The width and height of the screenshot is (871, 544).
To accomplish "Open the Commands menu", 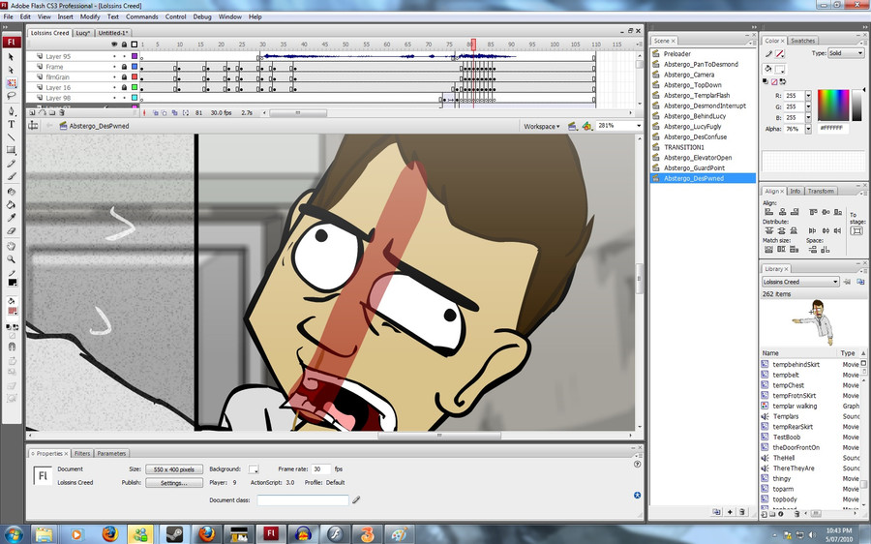I will point(141,16).
